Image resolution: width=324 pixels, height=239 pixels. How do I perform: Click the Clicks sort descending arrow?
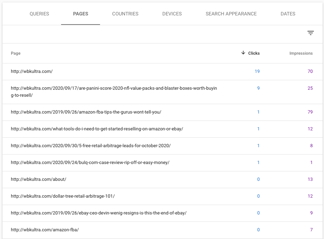(243, 53)
